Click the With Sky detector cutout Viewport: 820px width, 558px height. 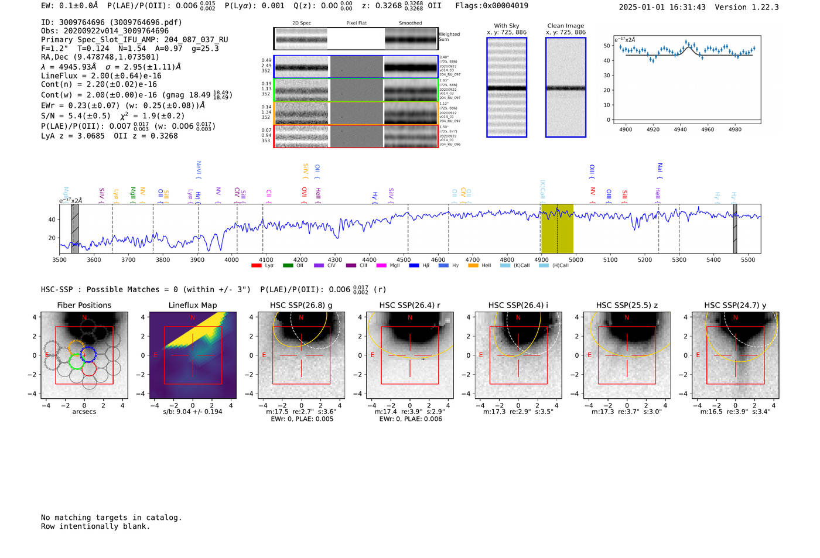coord(507,87)
